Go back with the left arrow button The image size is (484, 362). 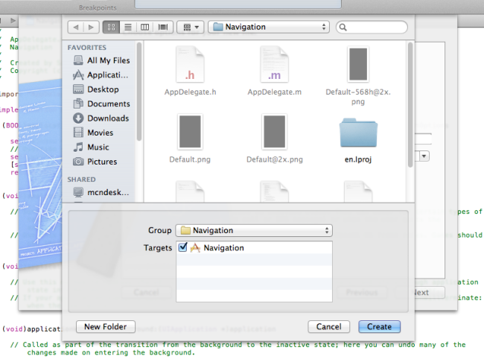tap(76, 27)
